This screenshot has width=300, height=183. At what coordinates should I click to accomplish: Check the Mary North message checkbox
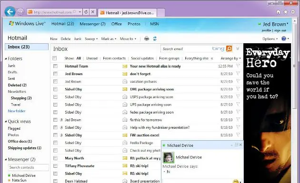(x=56, y=158)
